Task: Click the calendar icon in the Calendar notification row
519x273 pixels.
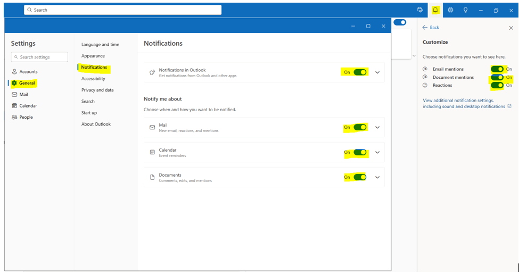Action: pos(152,152)
